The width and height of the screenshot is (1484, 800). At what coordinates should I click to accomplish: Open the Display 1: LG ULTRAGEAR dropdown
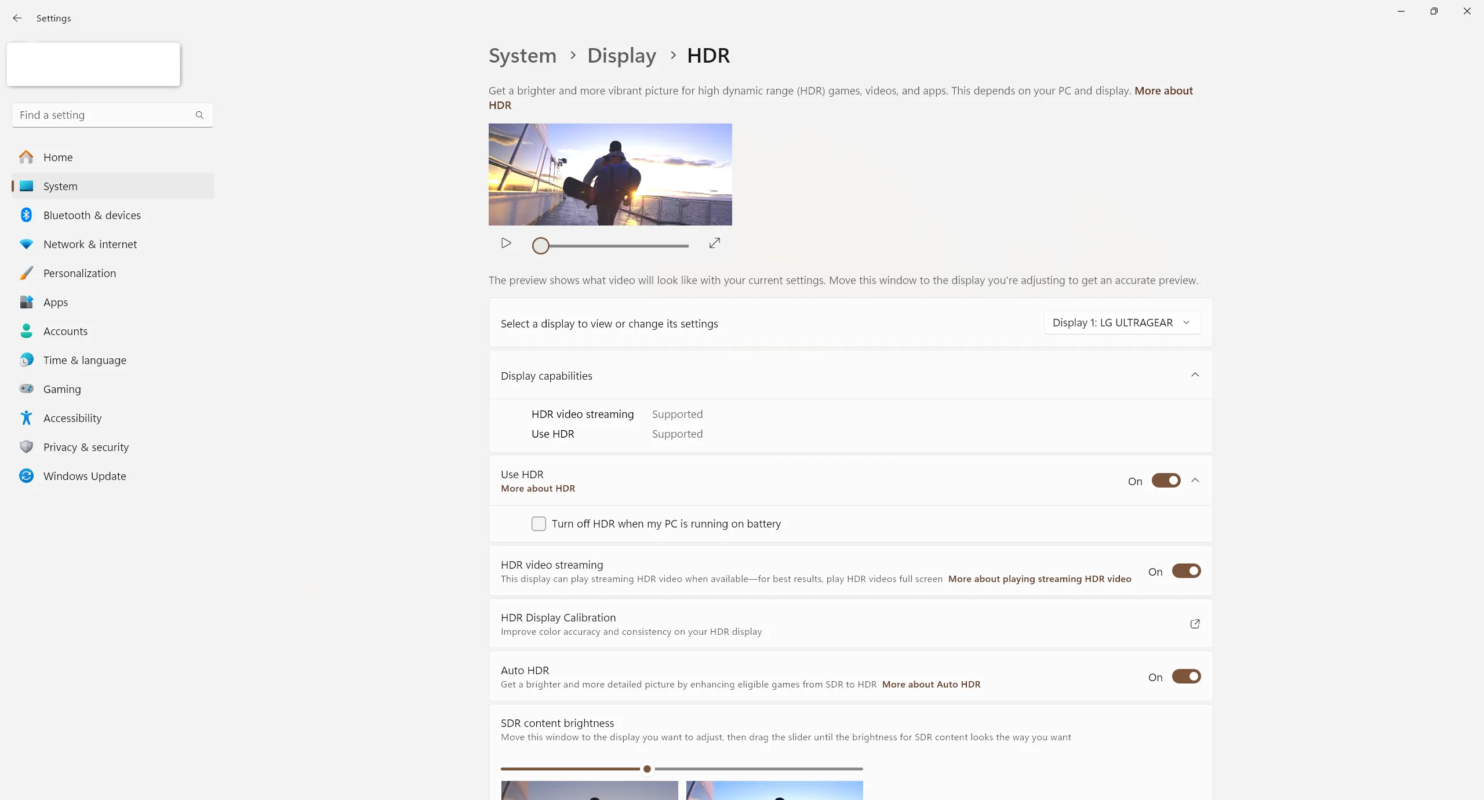click(x=1122, y=323)
